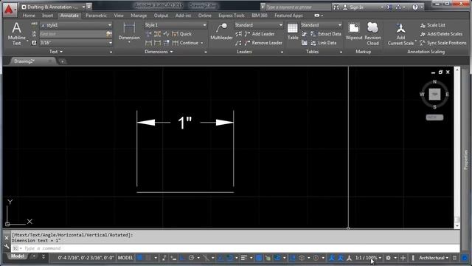Select the Multileader tool
This screenshot has width=472, height=266.
tap(221, 32)
